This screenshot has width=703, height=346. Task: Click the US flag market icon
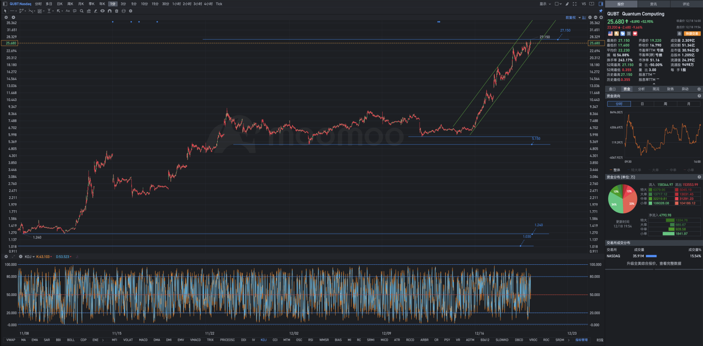point(610,33)
